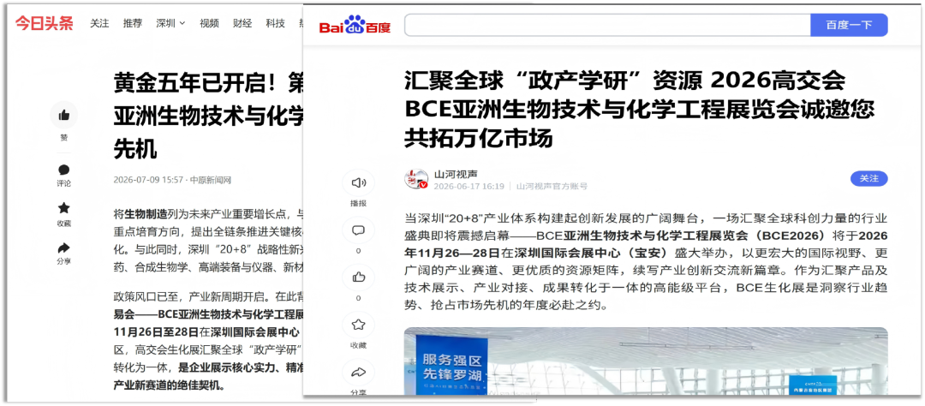Focus the Baidu search input field

(x=607, y=25)
